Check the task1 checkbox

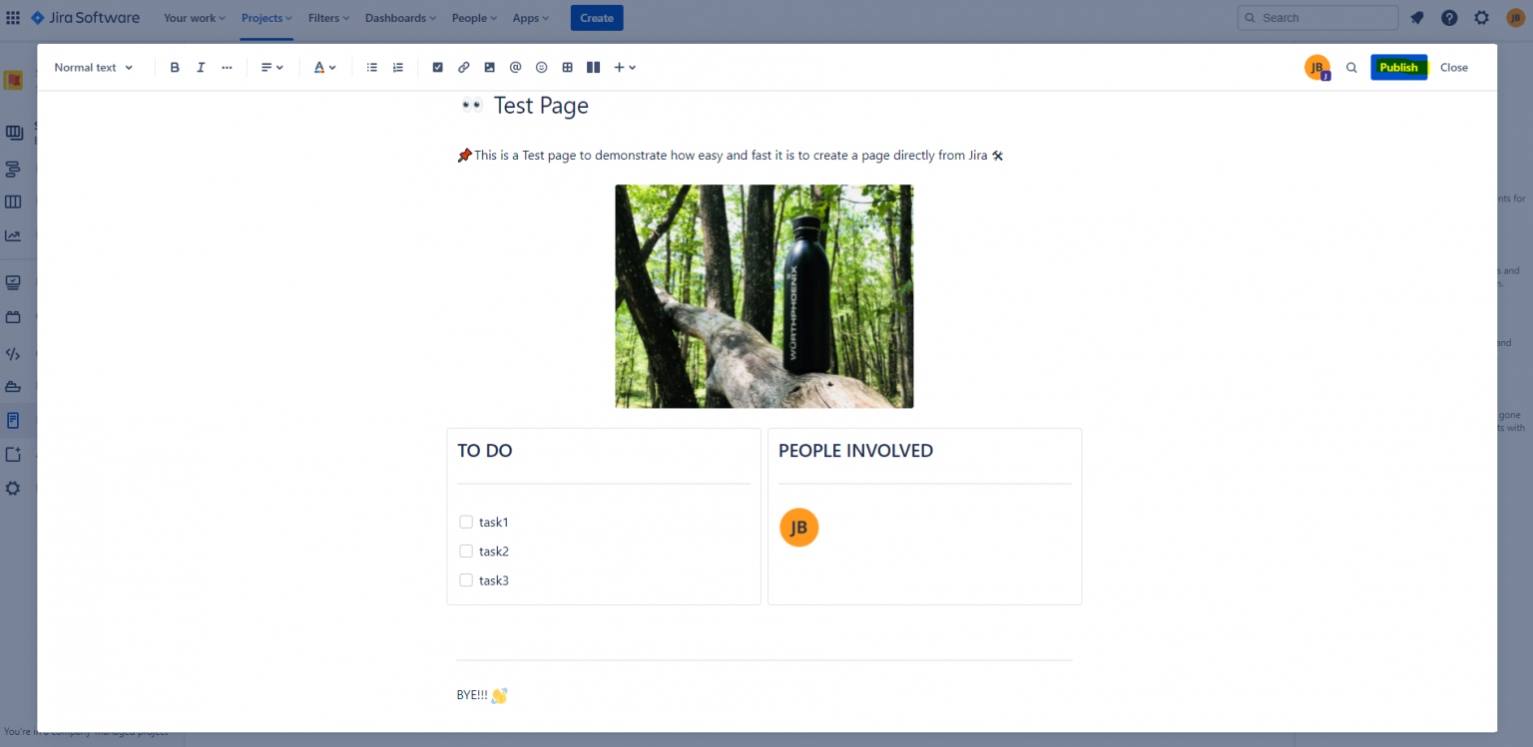[465, 522]
